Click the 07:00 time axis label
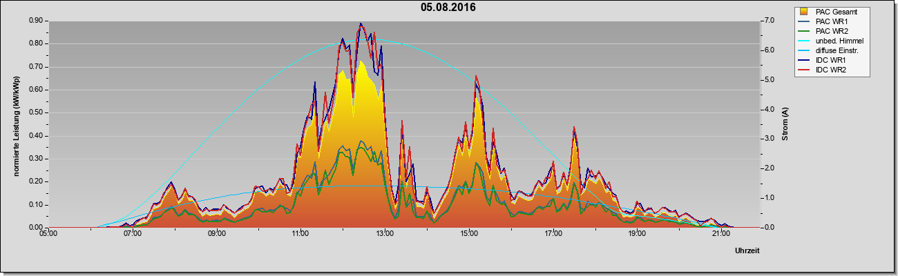The height and width of the screenshot is (276, 898). pyautogui.click(x=133, y=233)
